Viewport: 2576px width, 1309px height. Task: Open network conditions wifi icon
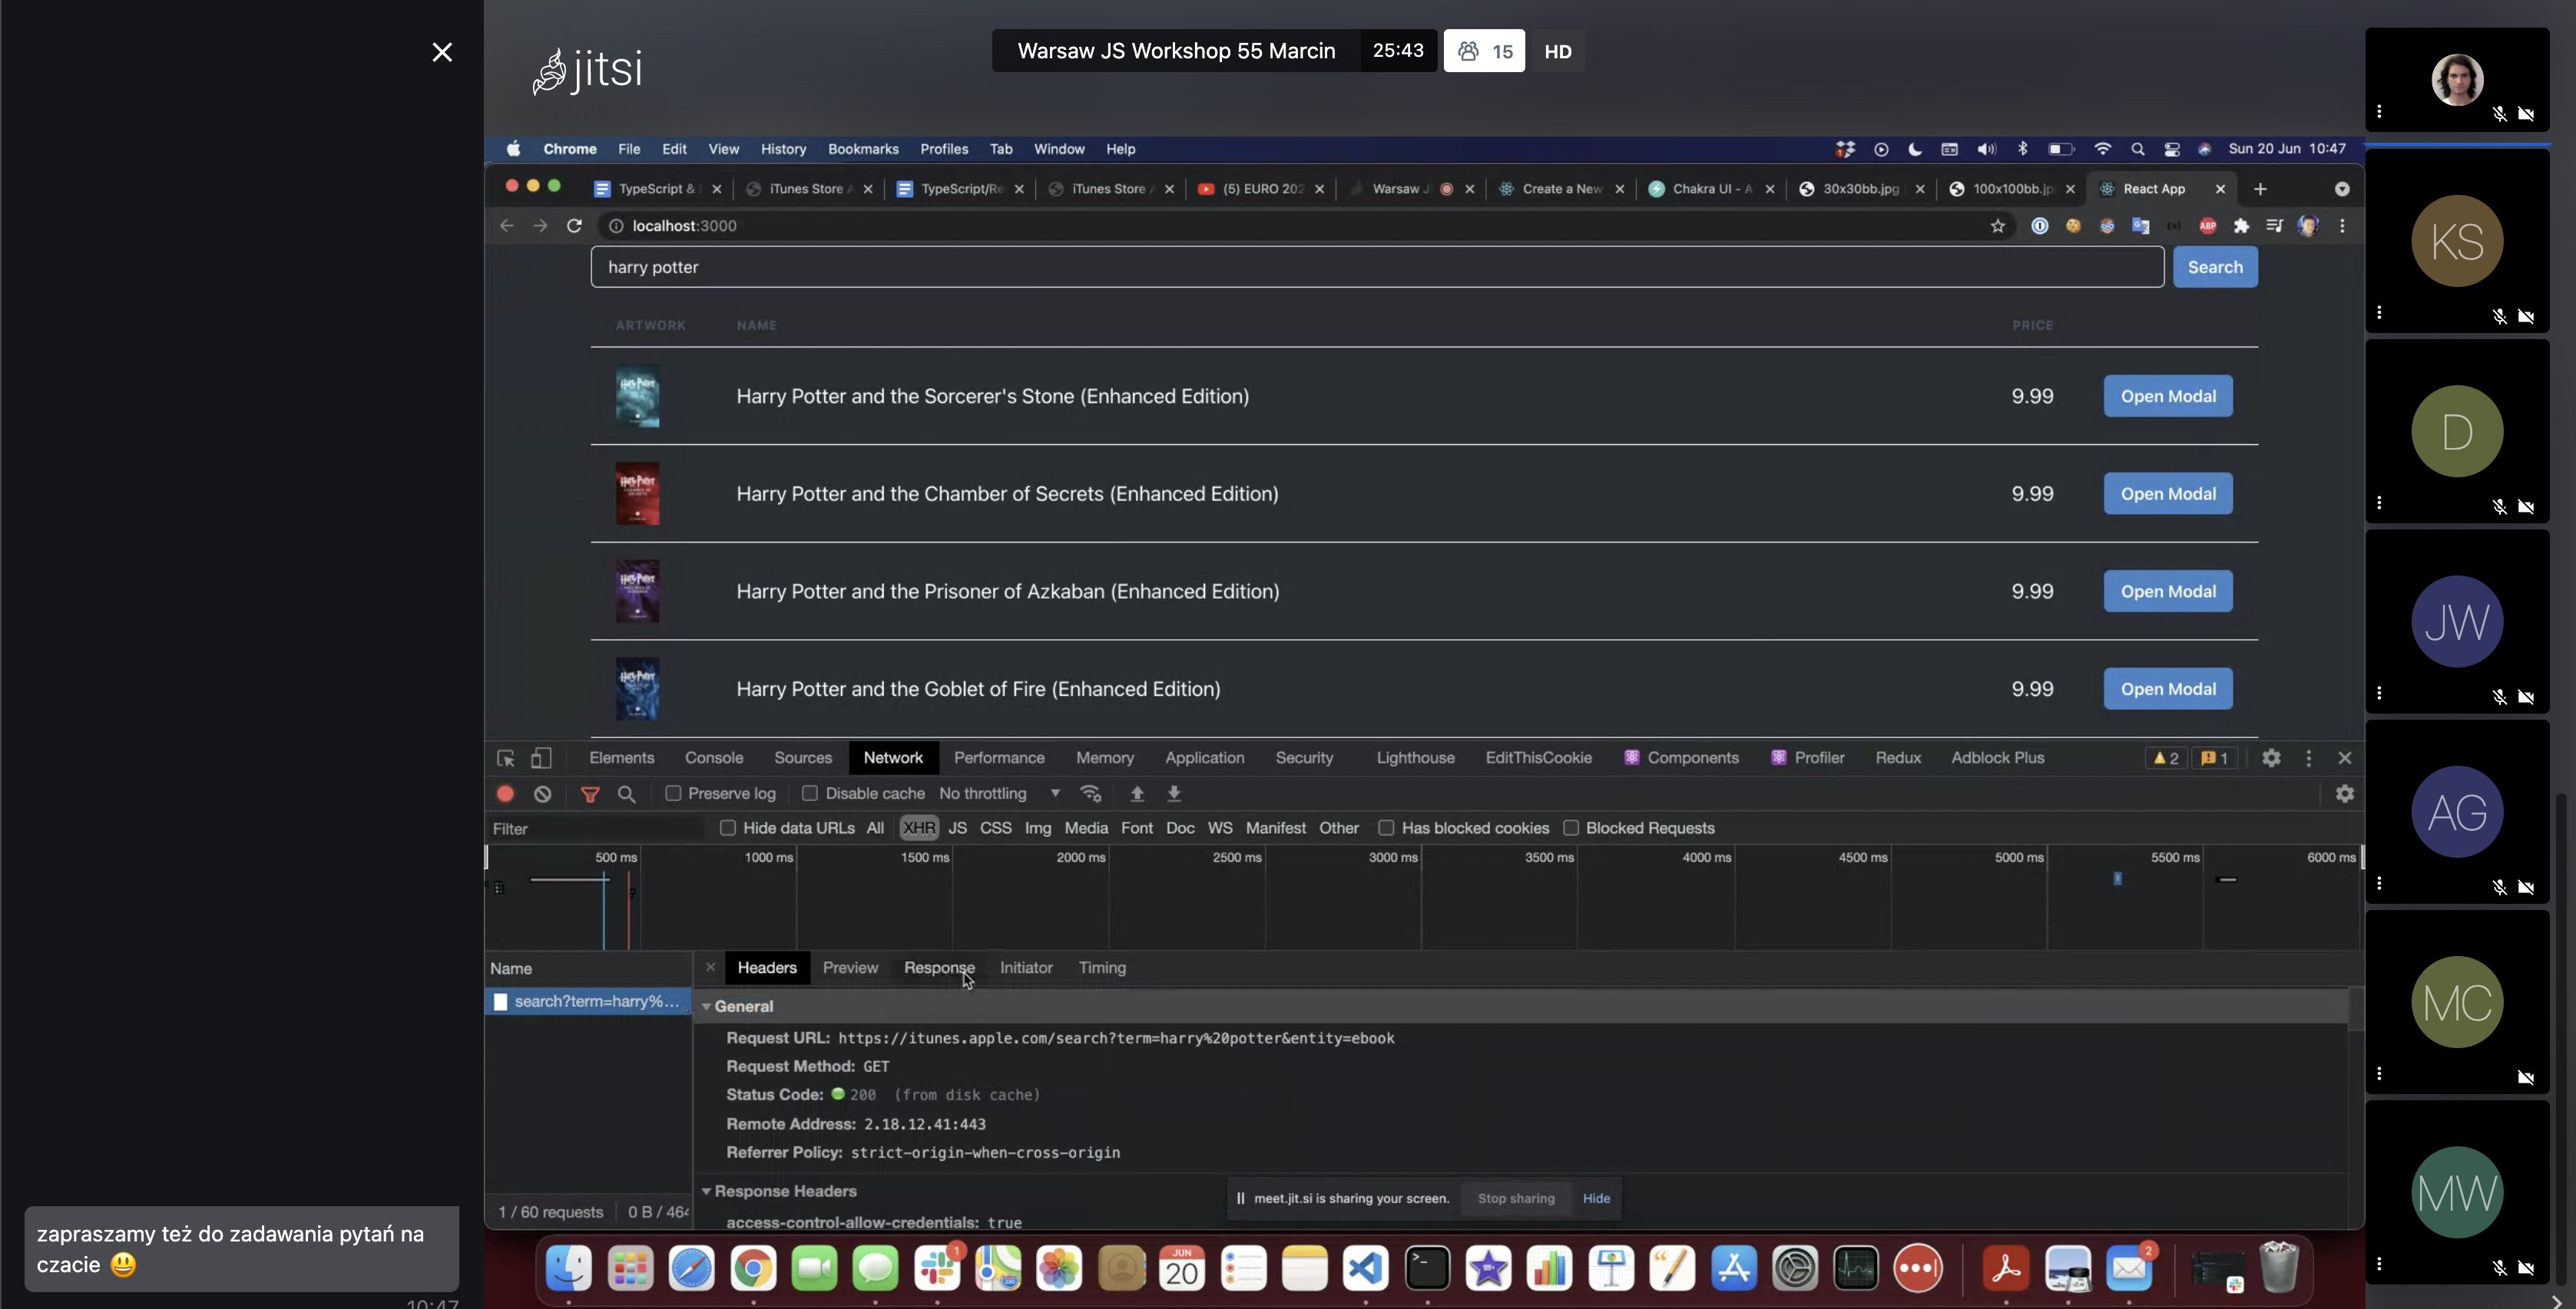(x=1091, y=793)
